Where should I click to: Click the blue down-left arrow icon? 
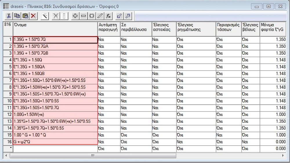click(x=119, y=16)
